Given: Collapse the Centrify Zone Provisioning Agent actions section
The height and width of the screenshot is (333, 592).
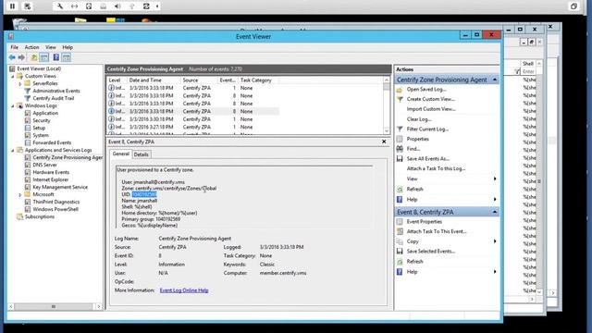Looking at the screenshot, I should [495, 80].
